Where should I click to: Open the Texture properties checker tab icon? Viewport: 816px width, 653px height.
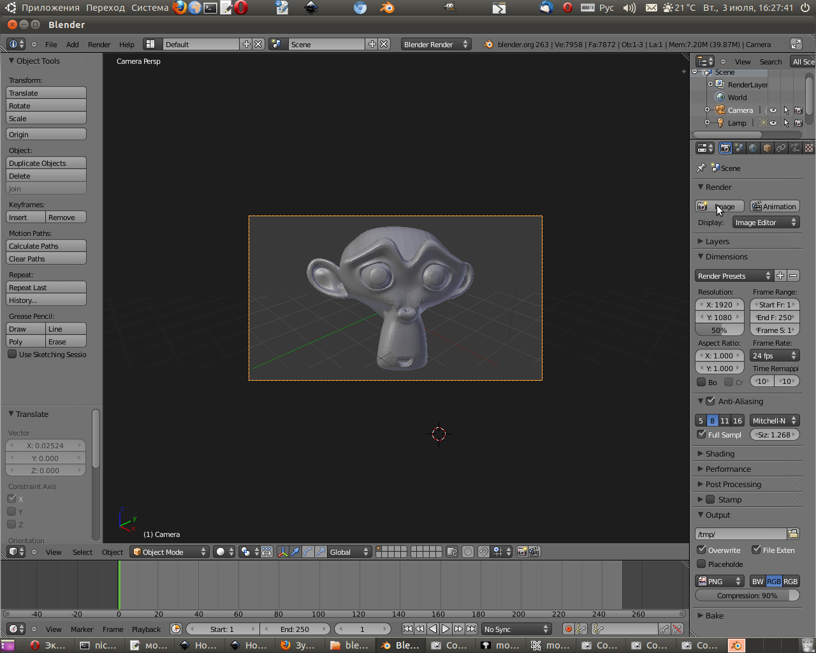point(809,148)
